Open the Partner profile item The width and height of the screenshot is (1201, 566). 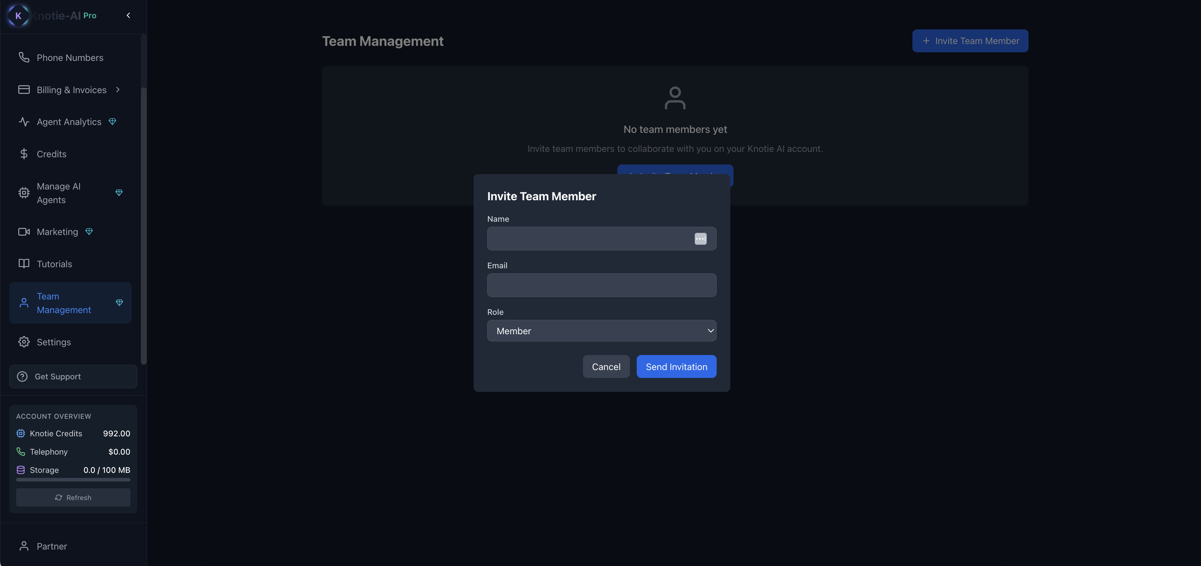point(51,546)
